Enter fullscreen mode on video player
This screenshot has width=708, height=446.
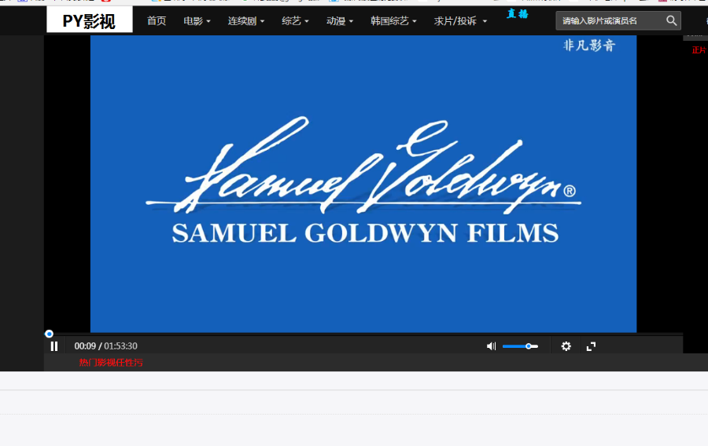(591, 346)
